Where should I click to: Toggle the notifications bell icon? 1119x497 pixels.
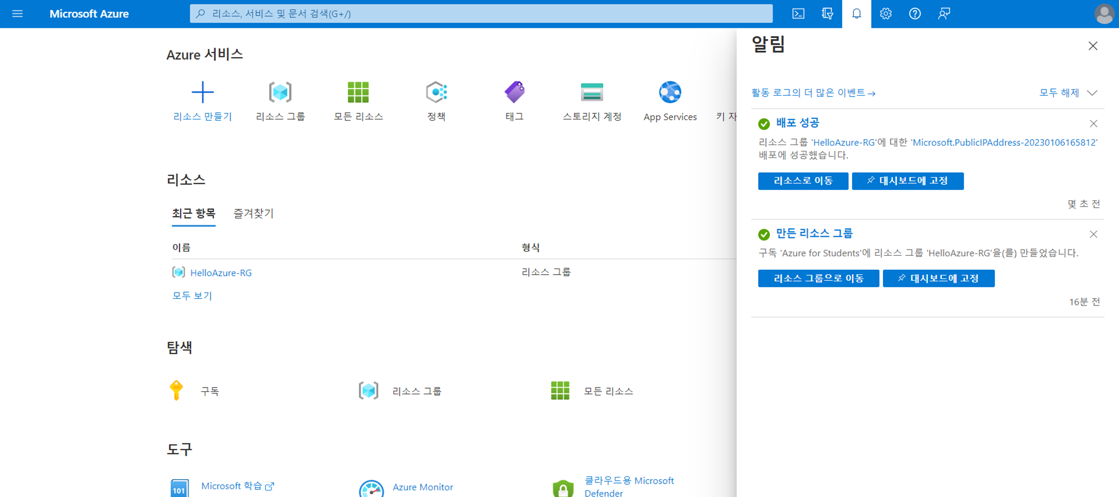pyautogui.click(x=857, y=13)
